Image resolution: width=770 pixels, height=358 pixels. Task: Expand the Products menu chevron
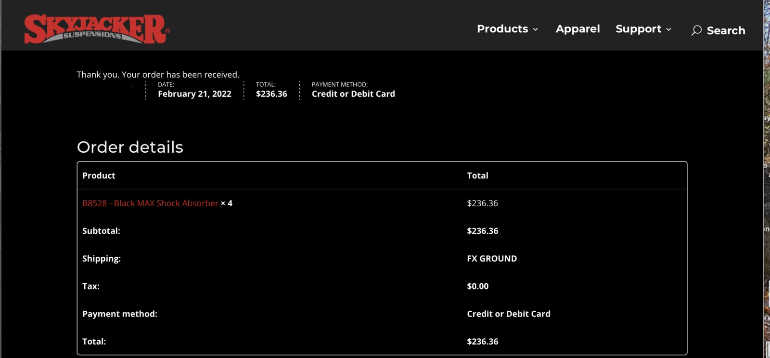pyautogui.click(x=535, y=29)
